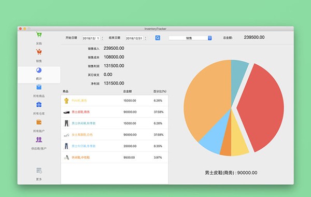Click 90000.00 in the 女士高跟鞋 row
Viewport: 311px width, 197px height.
130,135
